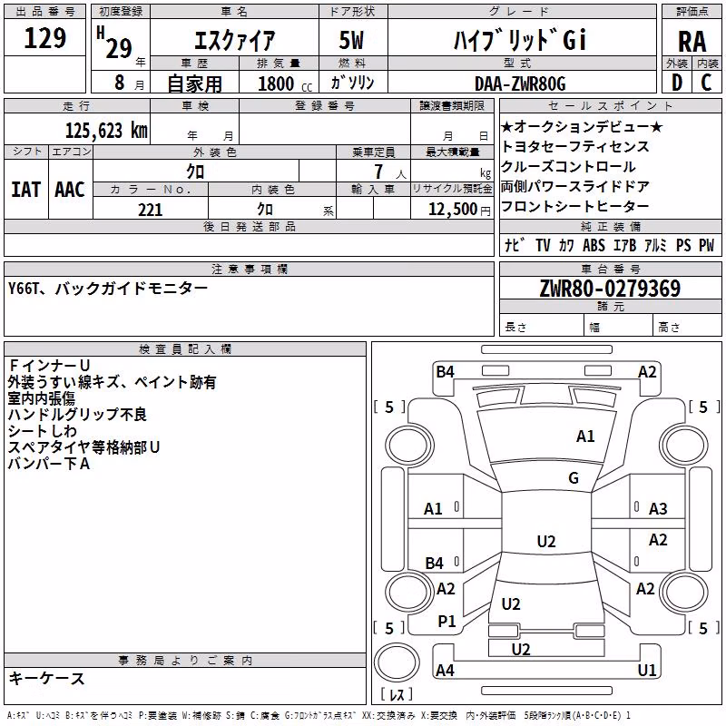This screenshot has height=726, width=726.
Task: Click the セールスポイント section header
Action: pos(610,105)
